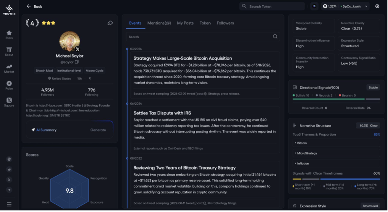This screenshot has width=388, height=212.
Task: Click the Back button
Action: pos(34,6)
